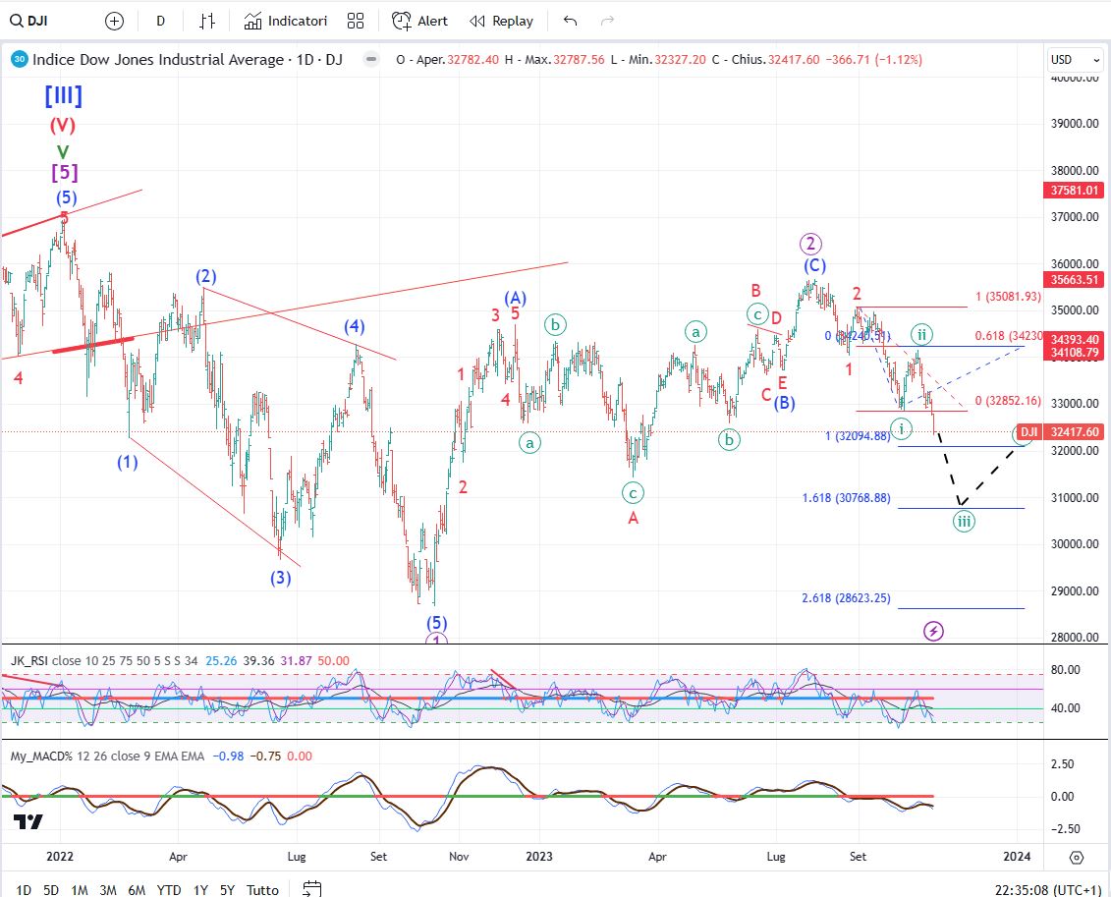
Task: Open timezone menu at 22:35:08 (UTC+1)
Action: click(1048, 889)
